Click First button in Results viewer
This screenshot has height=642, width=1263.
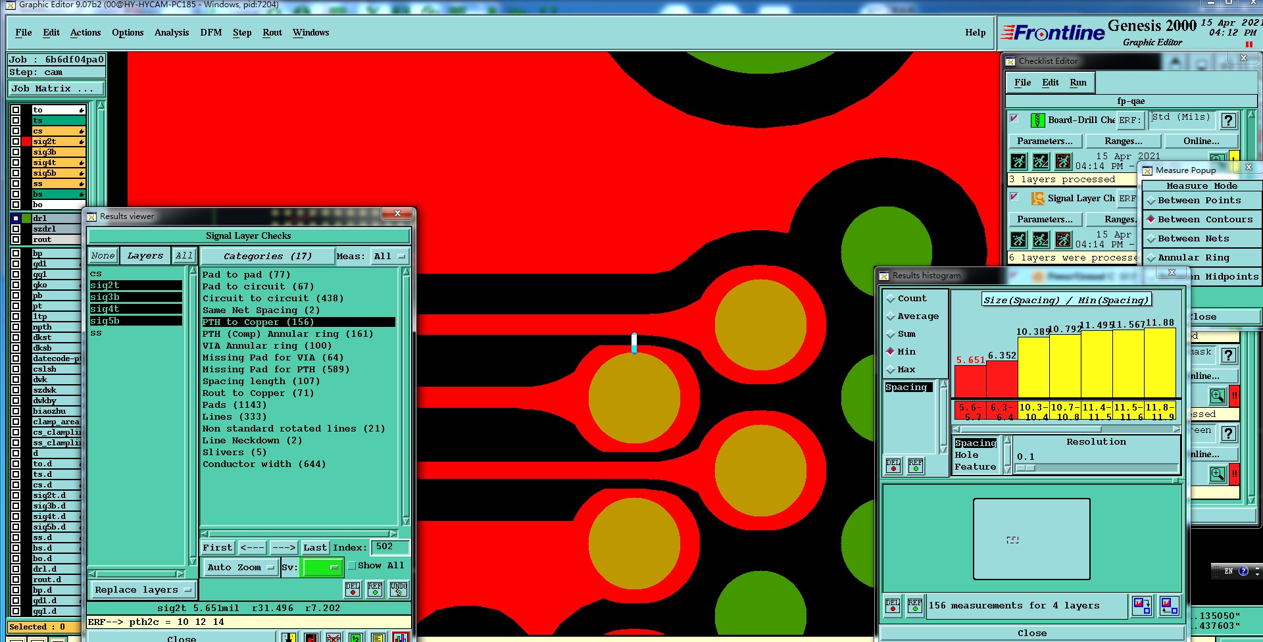pyautogui.click(x=218, y=548)
